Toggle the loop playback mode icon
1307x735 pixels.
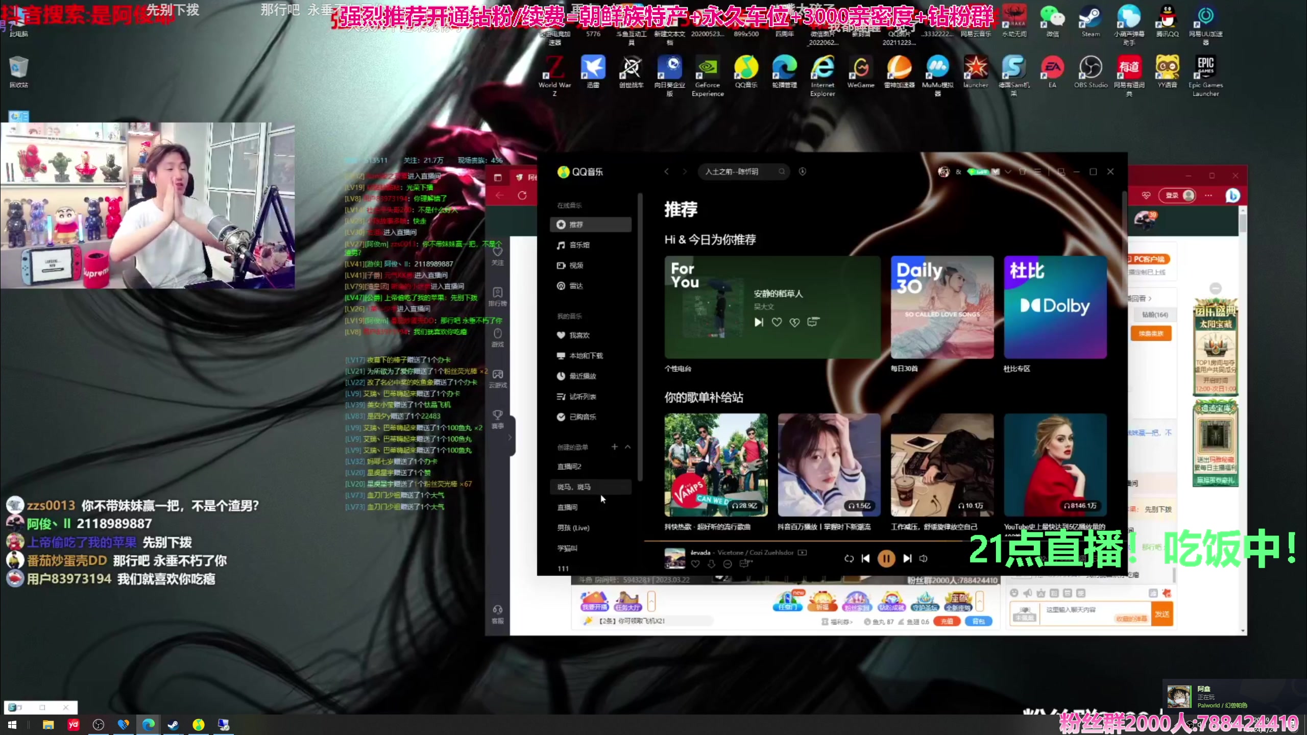pyautogui.click(x=849, y=558)
